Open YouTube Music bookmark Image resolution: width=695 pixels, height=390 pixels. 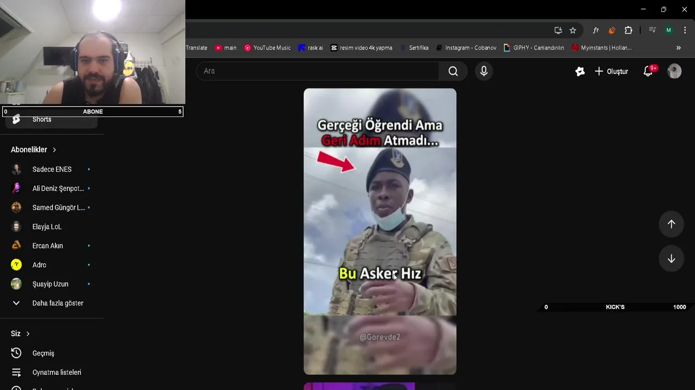coord(267,48)
